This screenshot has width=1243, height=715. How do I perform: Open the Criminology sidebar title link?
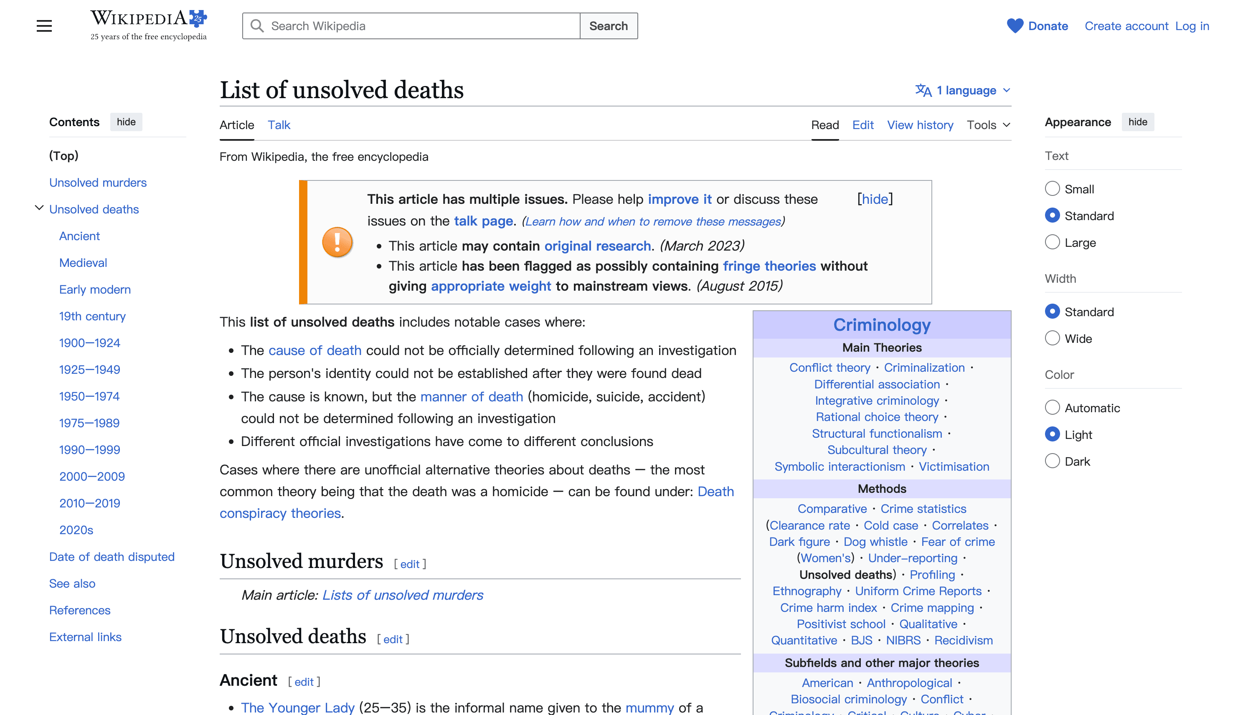882,325
